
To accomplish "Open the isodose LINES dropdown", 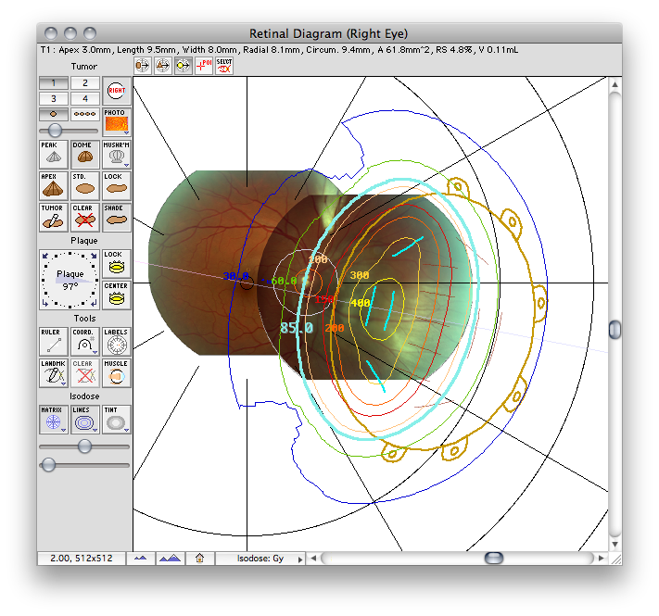I will point(85,419).
